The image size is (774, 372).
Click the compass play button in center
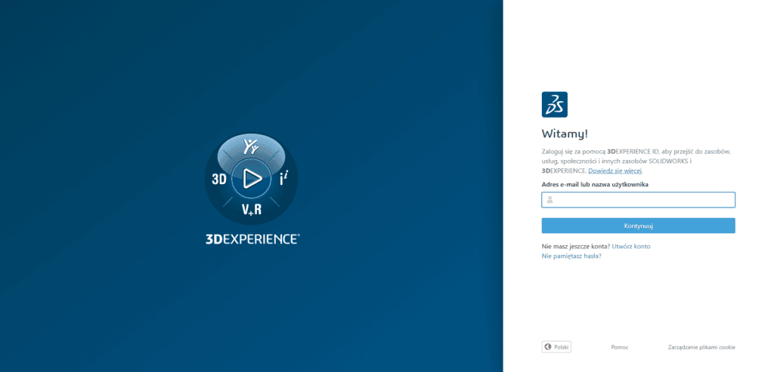252,178
